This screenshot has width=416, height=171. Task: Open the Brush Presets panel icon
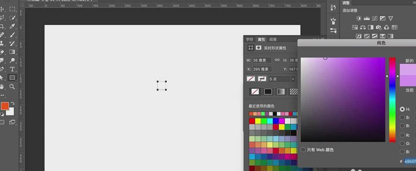(x=333, y=21)
